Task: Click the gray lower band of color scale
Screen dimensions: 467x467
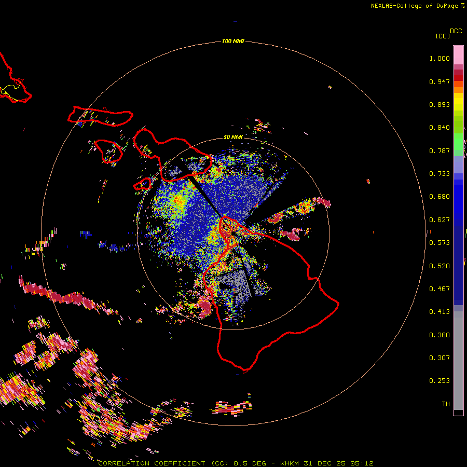Action: pos(458,361)
